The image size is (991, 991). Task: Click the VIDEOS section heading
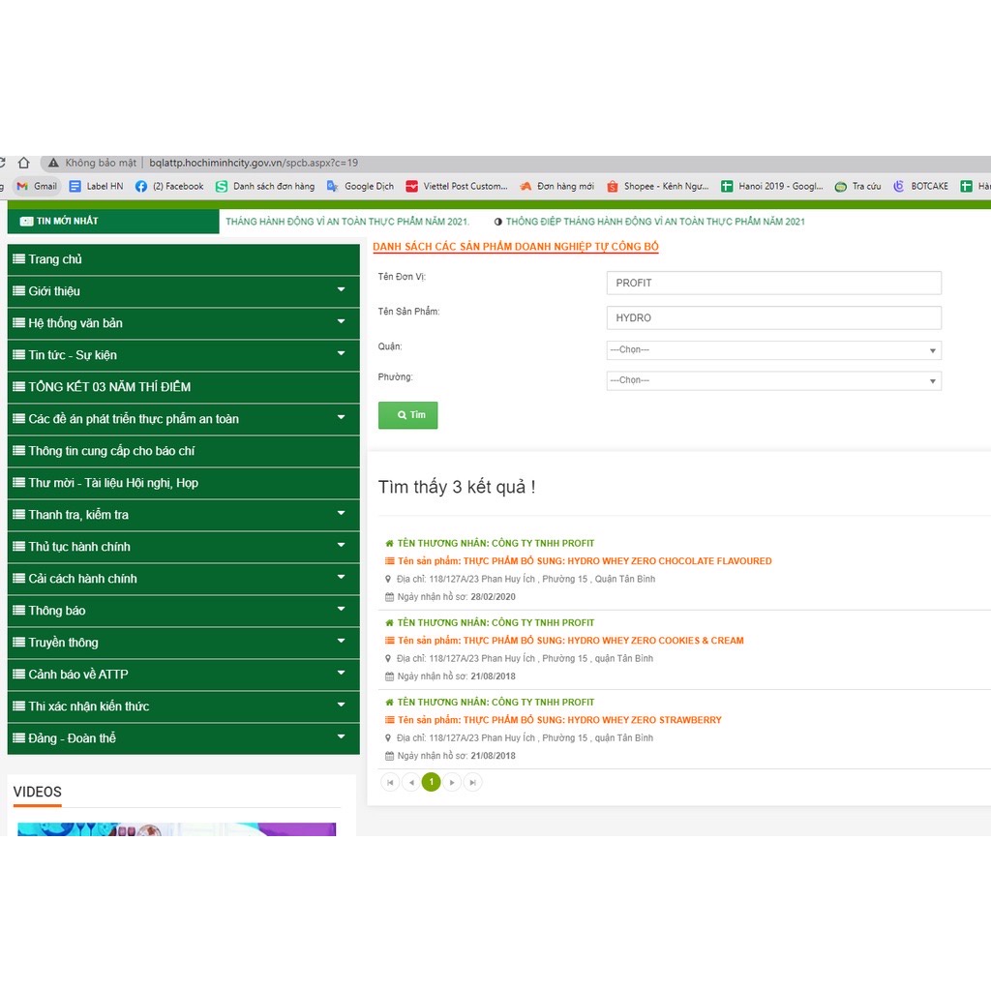[x=38, y=792]
